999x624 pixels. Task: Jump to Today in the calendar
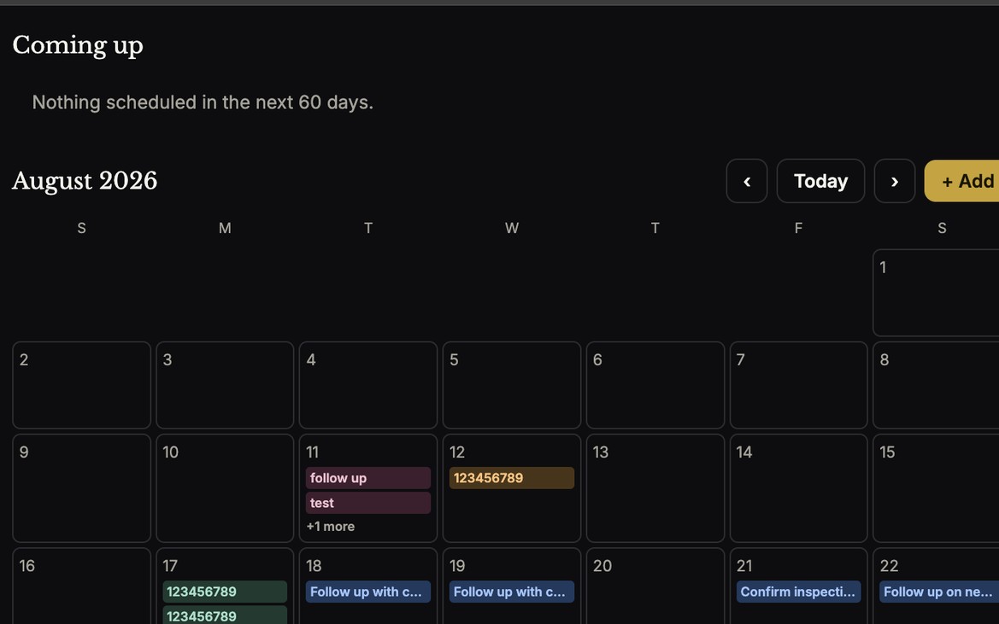click(820, 181)
